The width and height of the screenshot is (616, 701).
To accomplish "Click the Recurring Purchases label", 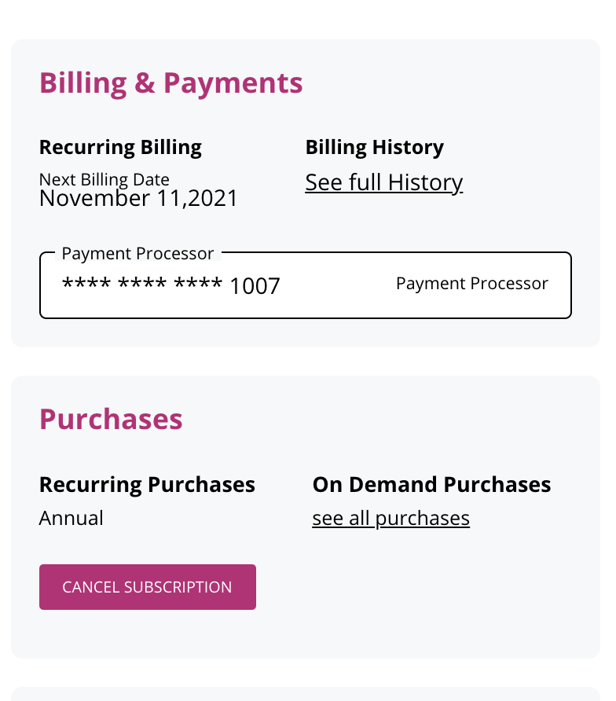I will coord(147,484).
